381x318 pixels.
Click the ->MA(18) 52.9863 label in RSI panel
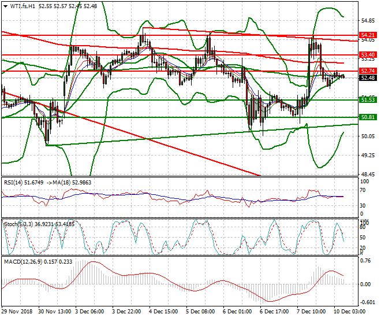(69, 183)
